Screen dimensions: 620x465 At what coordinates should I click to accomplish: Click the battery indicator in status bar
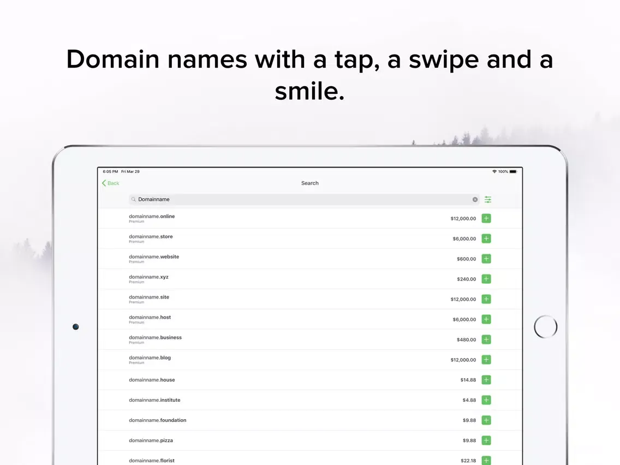pyautogui.click(x=513, y=171)
